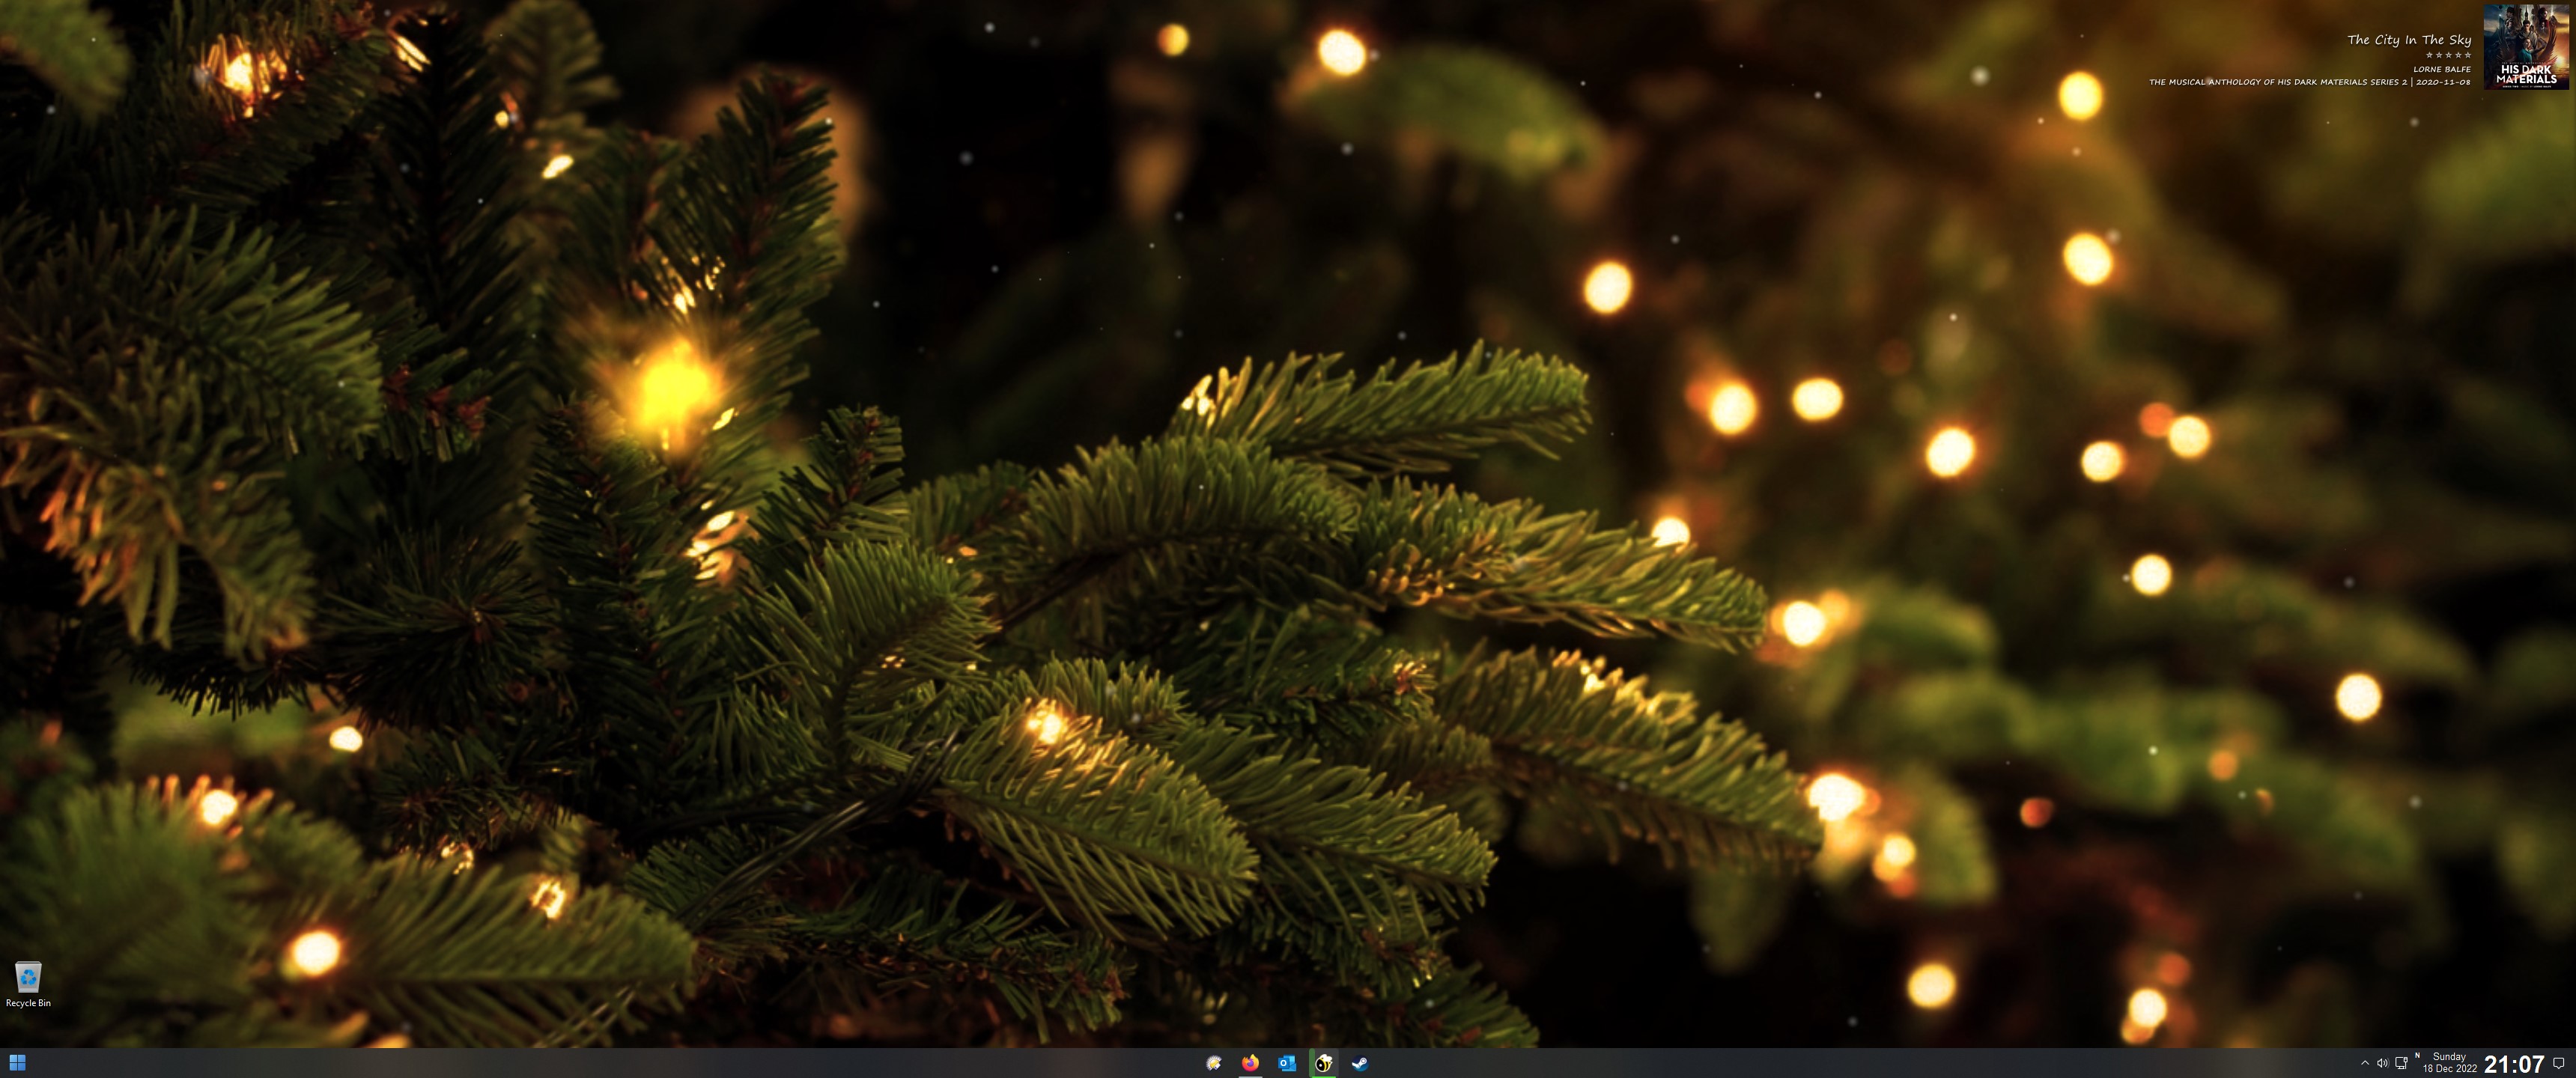
Task: Open the network status tray icon
Action: (x=2401, y=1063)
